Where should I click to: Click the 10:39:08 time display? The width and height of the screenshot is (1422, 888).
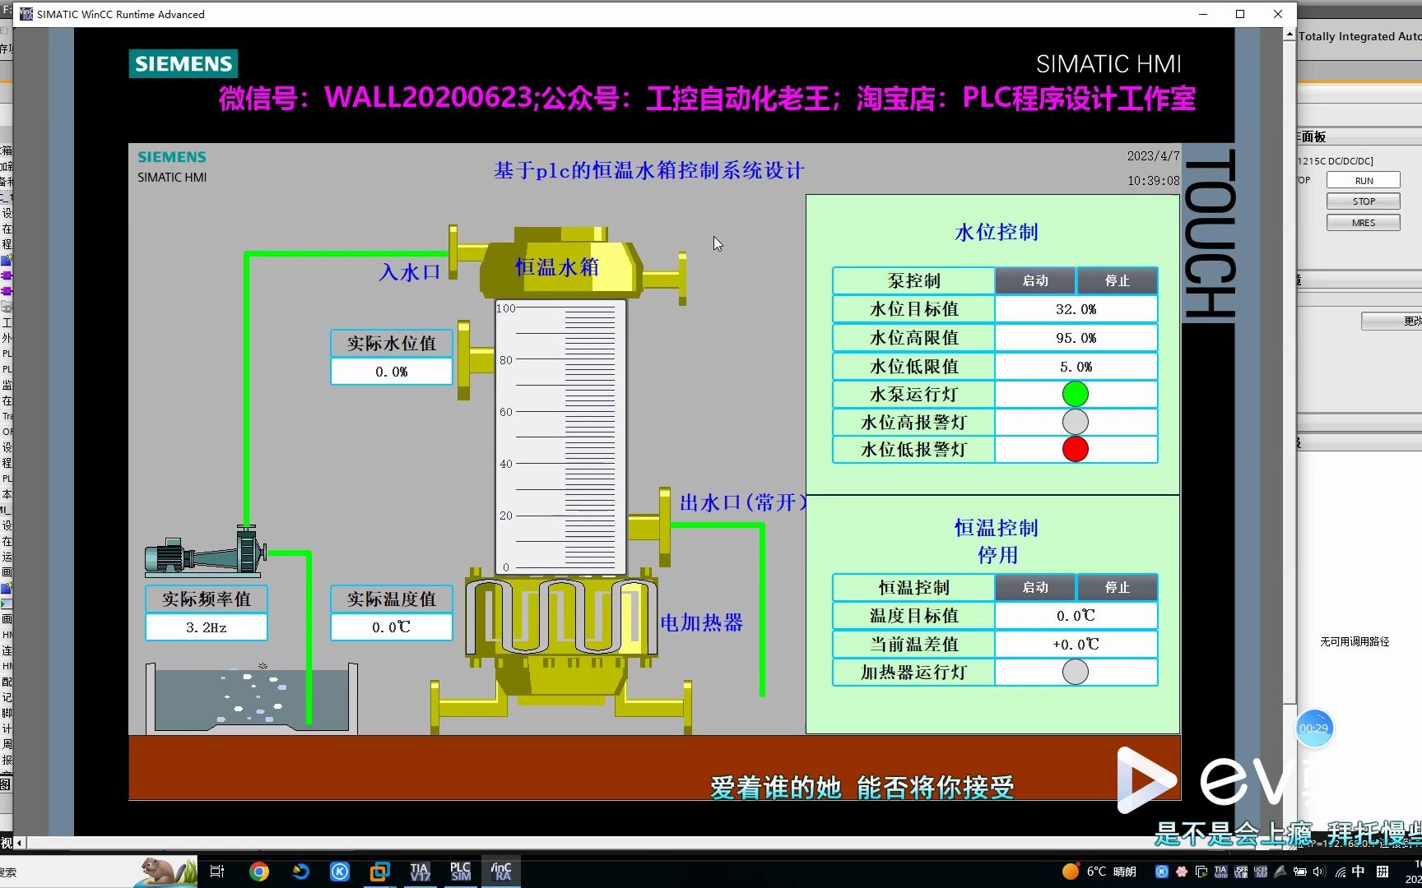(1153, 180)
